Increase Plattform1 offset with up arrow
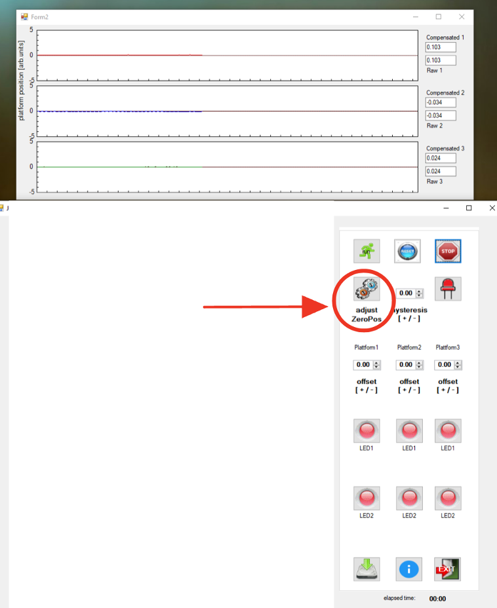Image resolution: width=497 pixels, height=608 pixels. pos(376,362)
